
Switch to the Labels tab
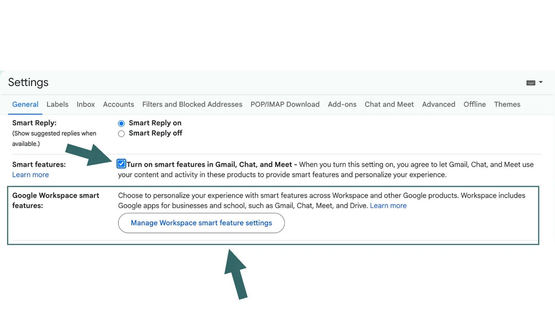[x=57, y=104]
